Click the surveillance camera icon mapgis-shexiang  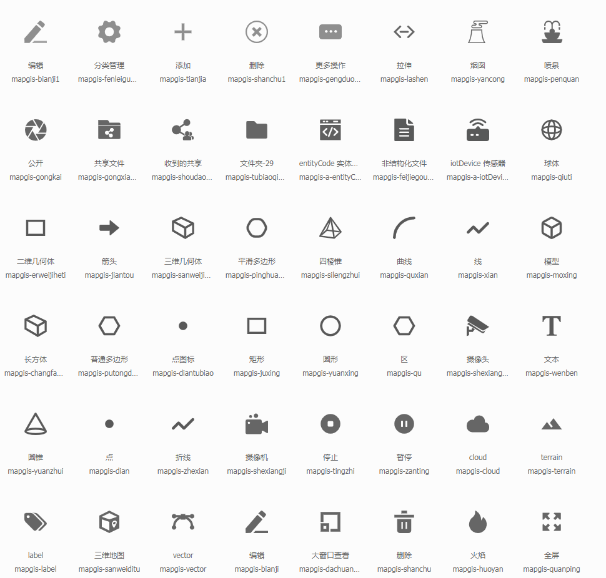click(x=478, y=326)
